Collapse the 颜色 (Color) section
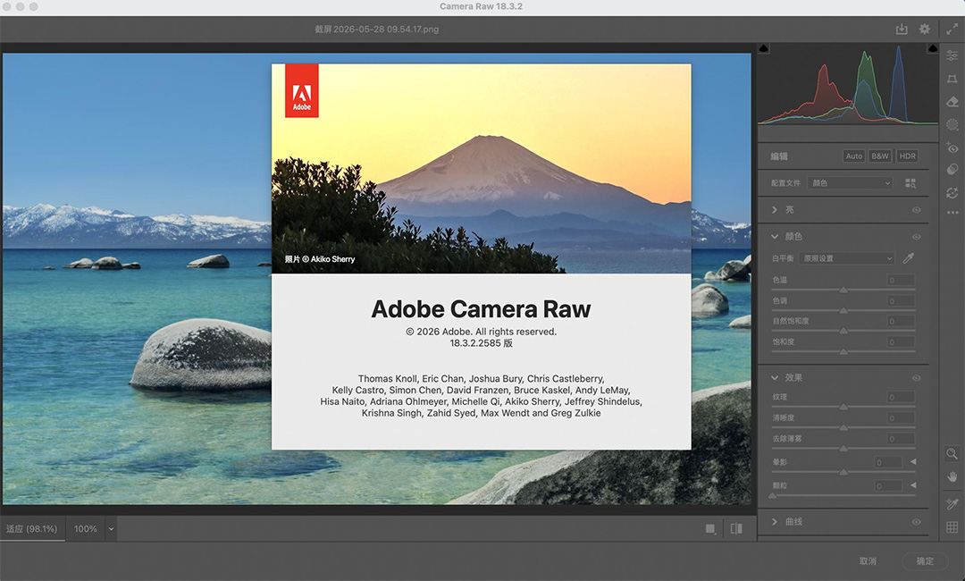965x581 pixels. pos(775,236)
